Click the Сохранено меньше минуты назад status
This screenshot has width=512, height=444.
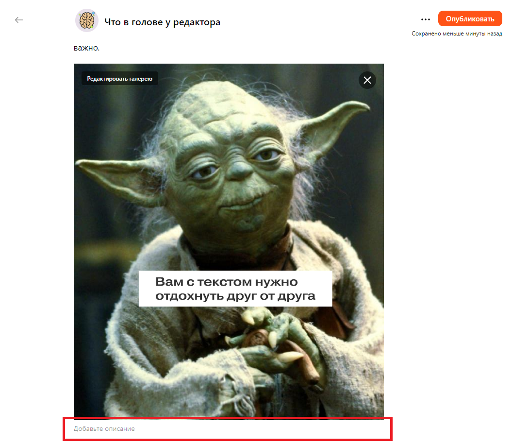pos(457,34)
